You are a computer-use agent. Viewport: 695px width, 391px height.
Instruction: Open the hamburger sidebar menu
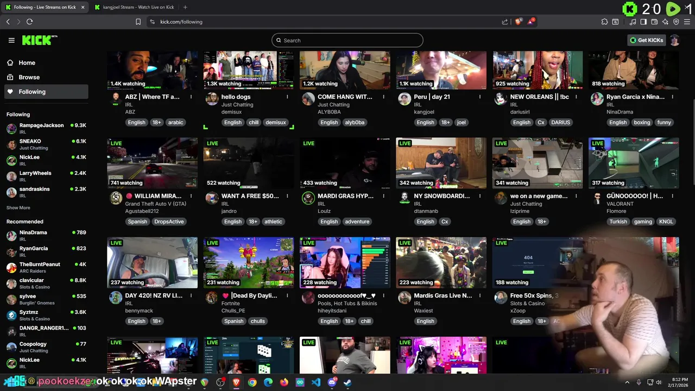point(11,40)
